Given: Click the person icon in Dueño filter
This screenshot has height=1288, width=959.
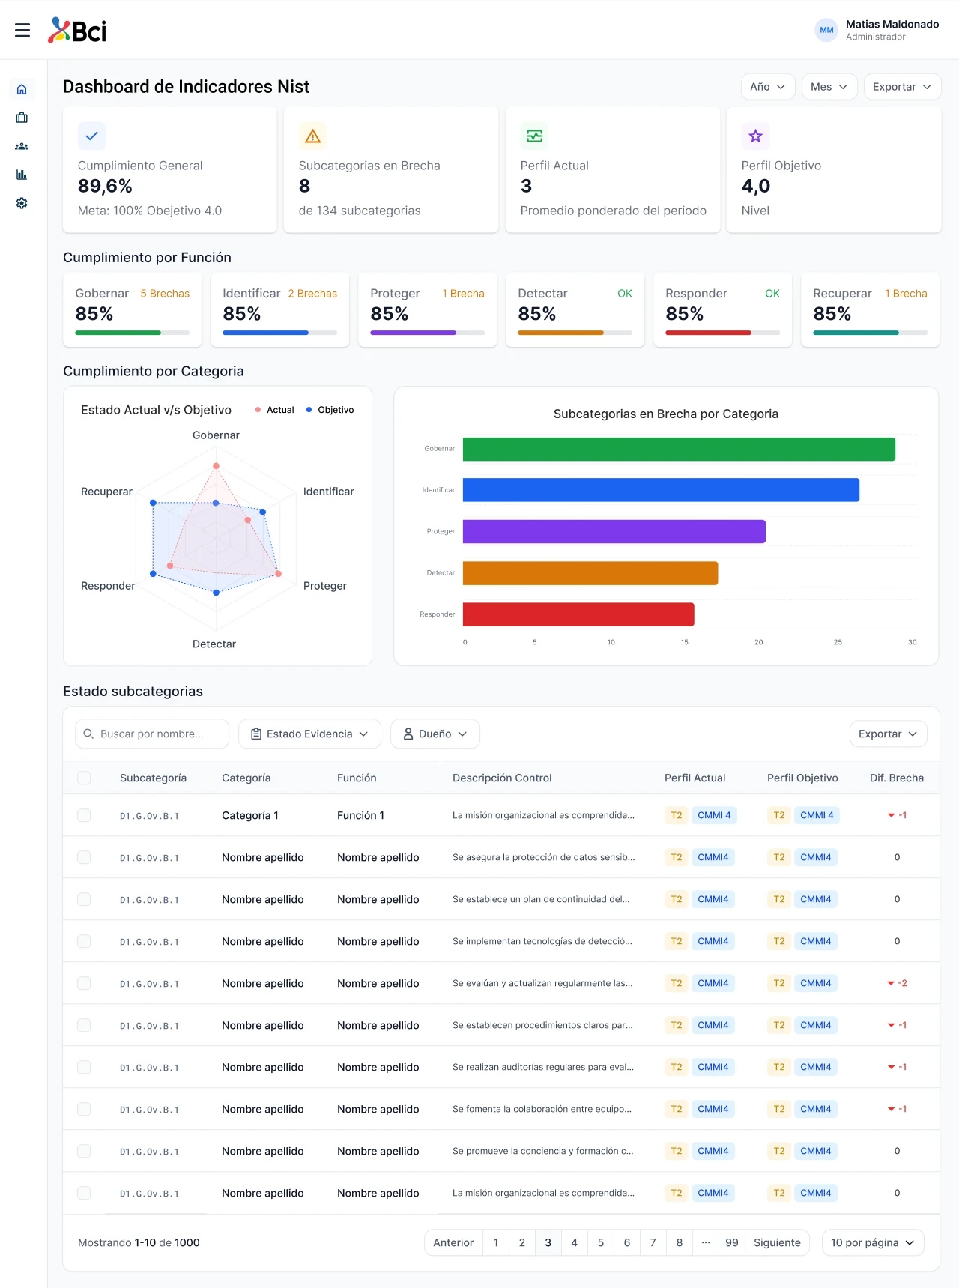Looking at the screenshot, I should point(408,734).
